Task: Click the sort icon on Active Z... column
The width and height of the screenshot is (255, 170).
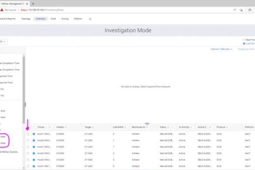Action: (210, 127)
